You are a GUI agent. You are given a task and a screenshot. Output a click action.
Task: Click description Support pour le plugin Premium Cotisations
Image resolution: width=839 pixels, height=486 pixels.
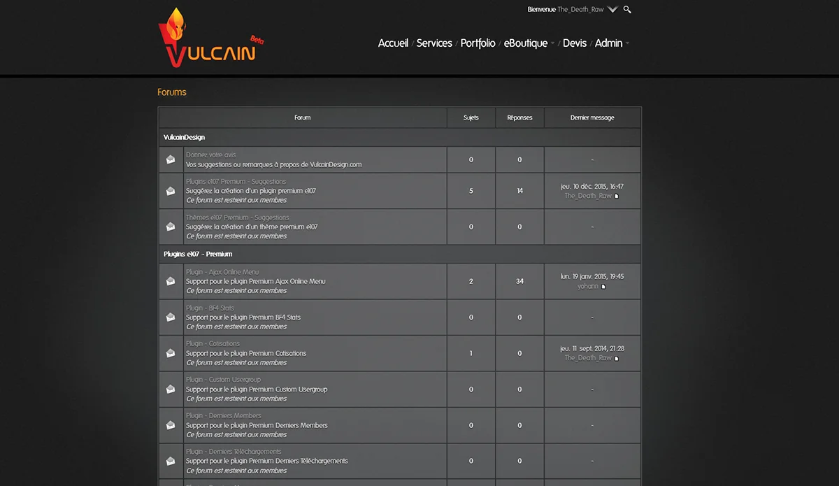point(246,353)
